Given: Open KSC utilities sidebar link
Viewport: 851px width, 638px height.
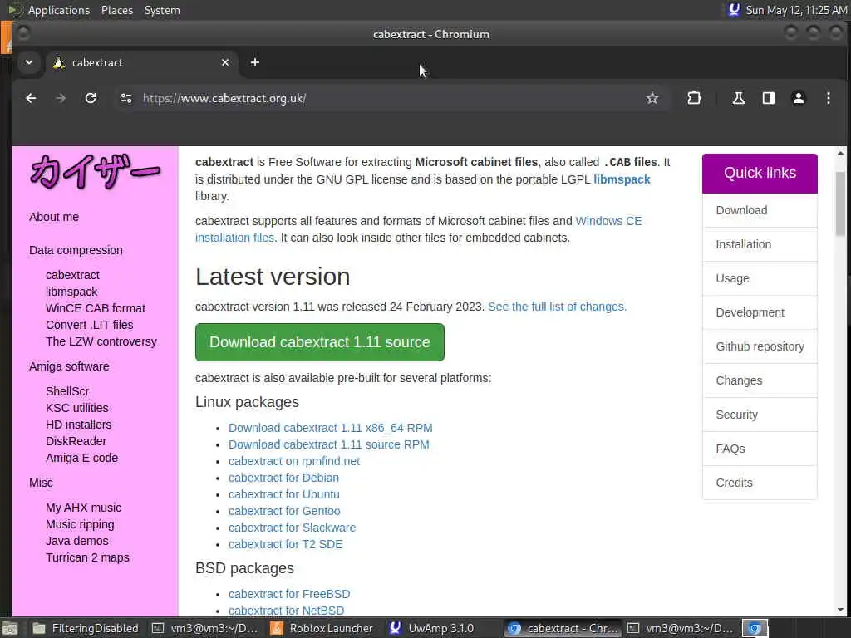Looking at the screenshot, I should coord(77,408).
